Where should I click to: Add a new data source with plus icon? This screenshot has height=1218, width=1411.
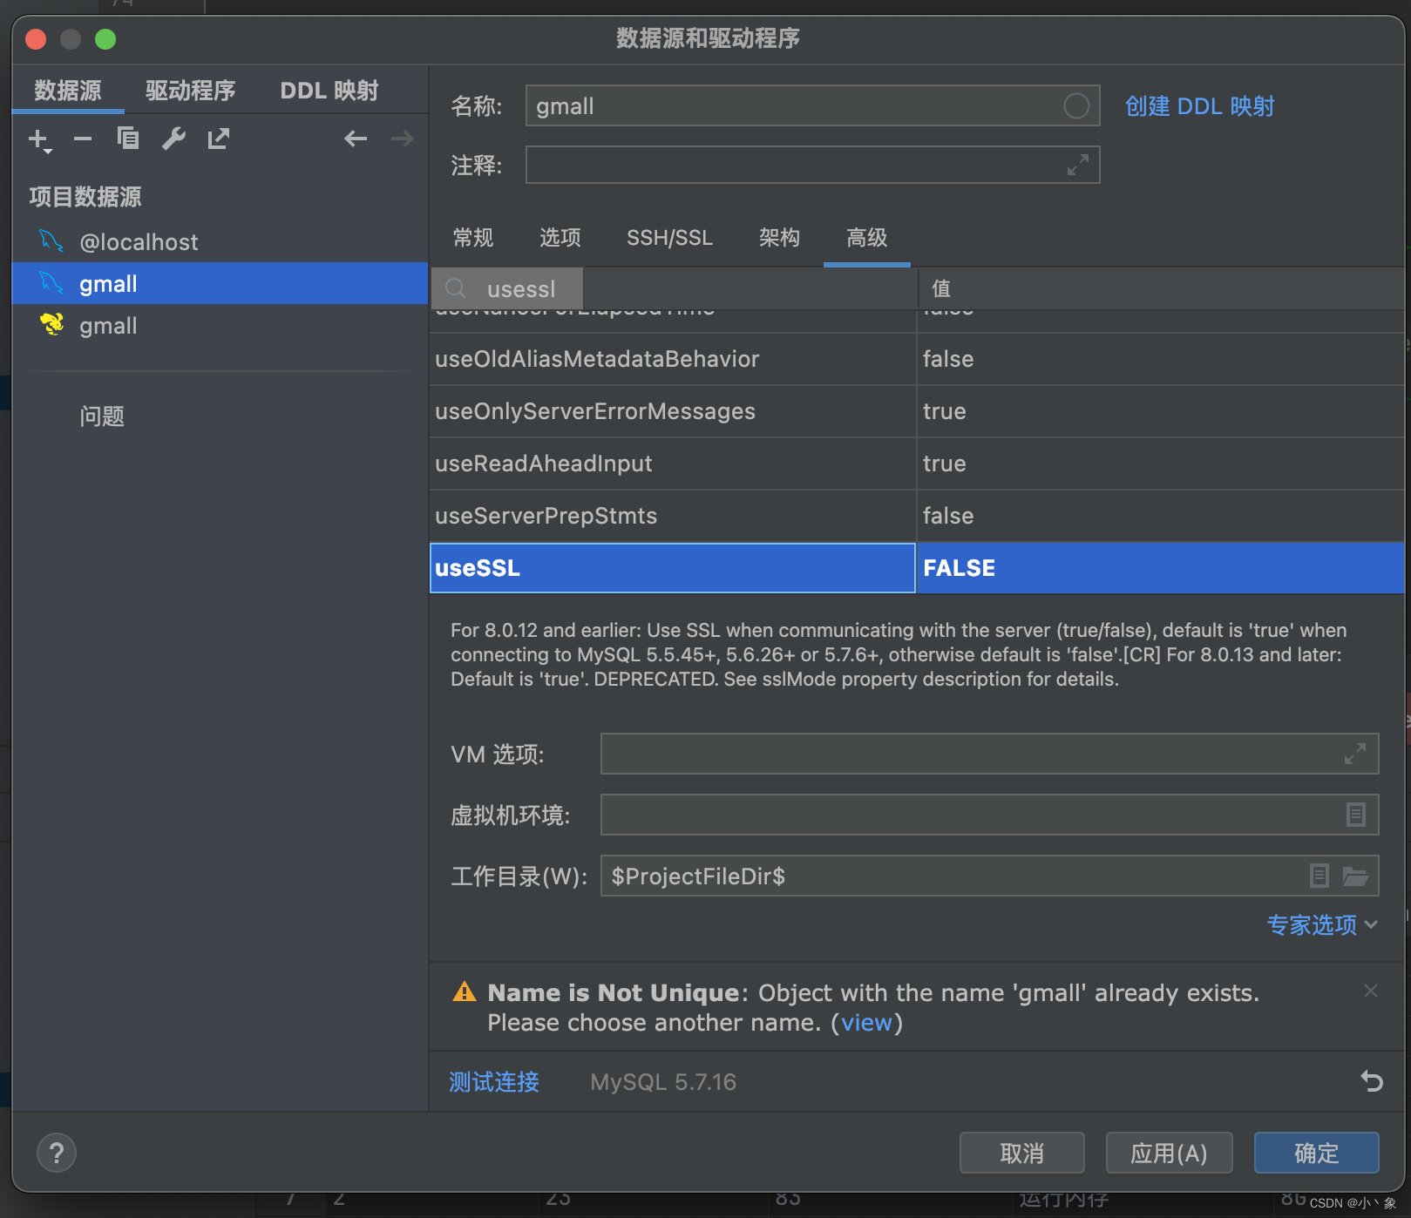[38, 139]
